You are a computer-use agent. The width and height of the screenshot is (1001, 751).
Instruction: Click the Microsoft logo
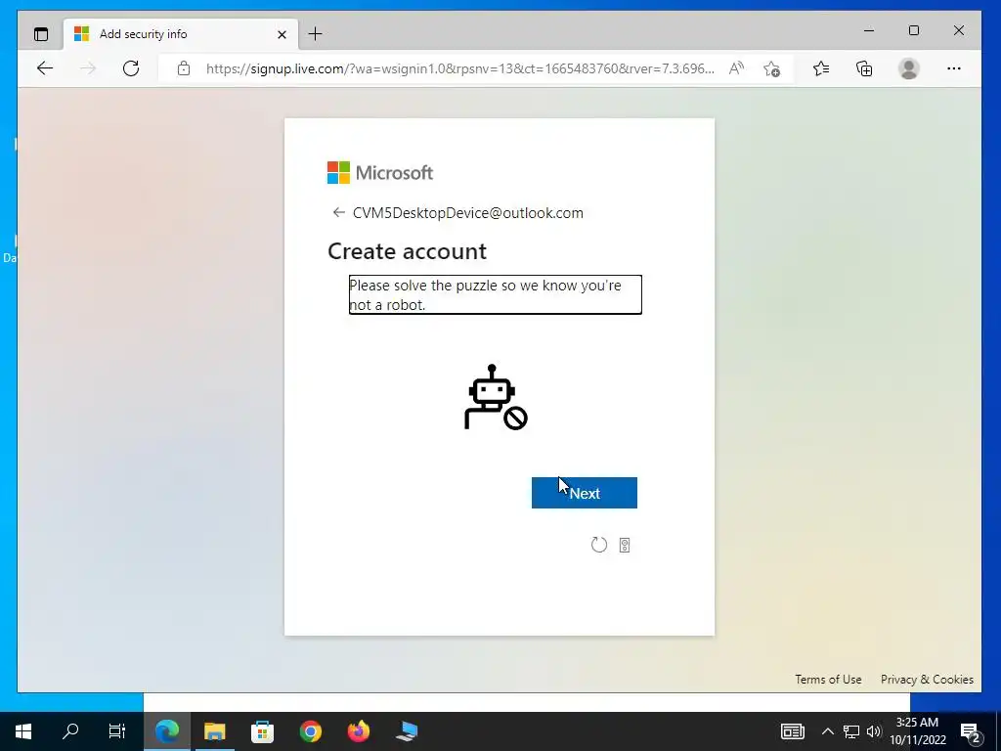click(x=380, y=172)
